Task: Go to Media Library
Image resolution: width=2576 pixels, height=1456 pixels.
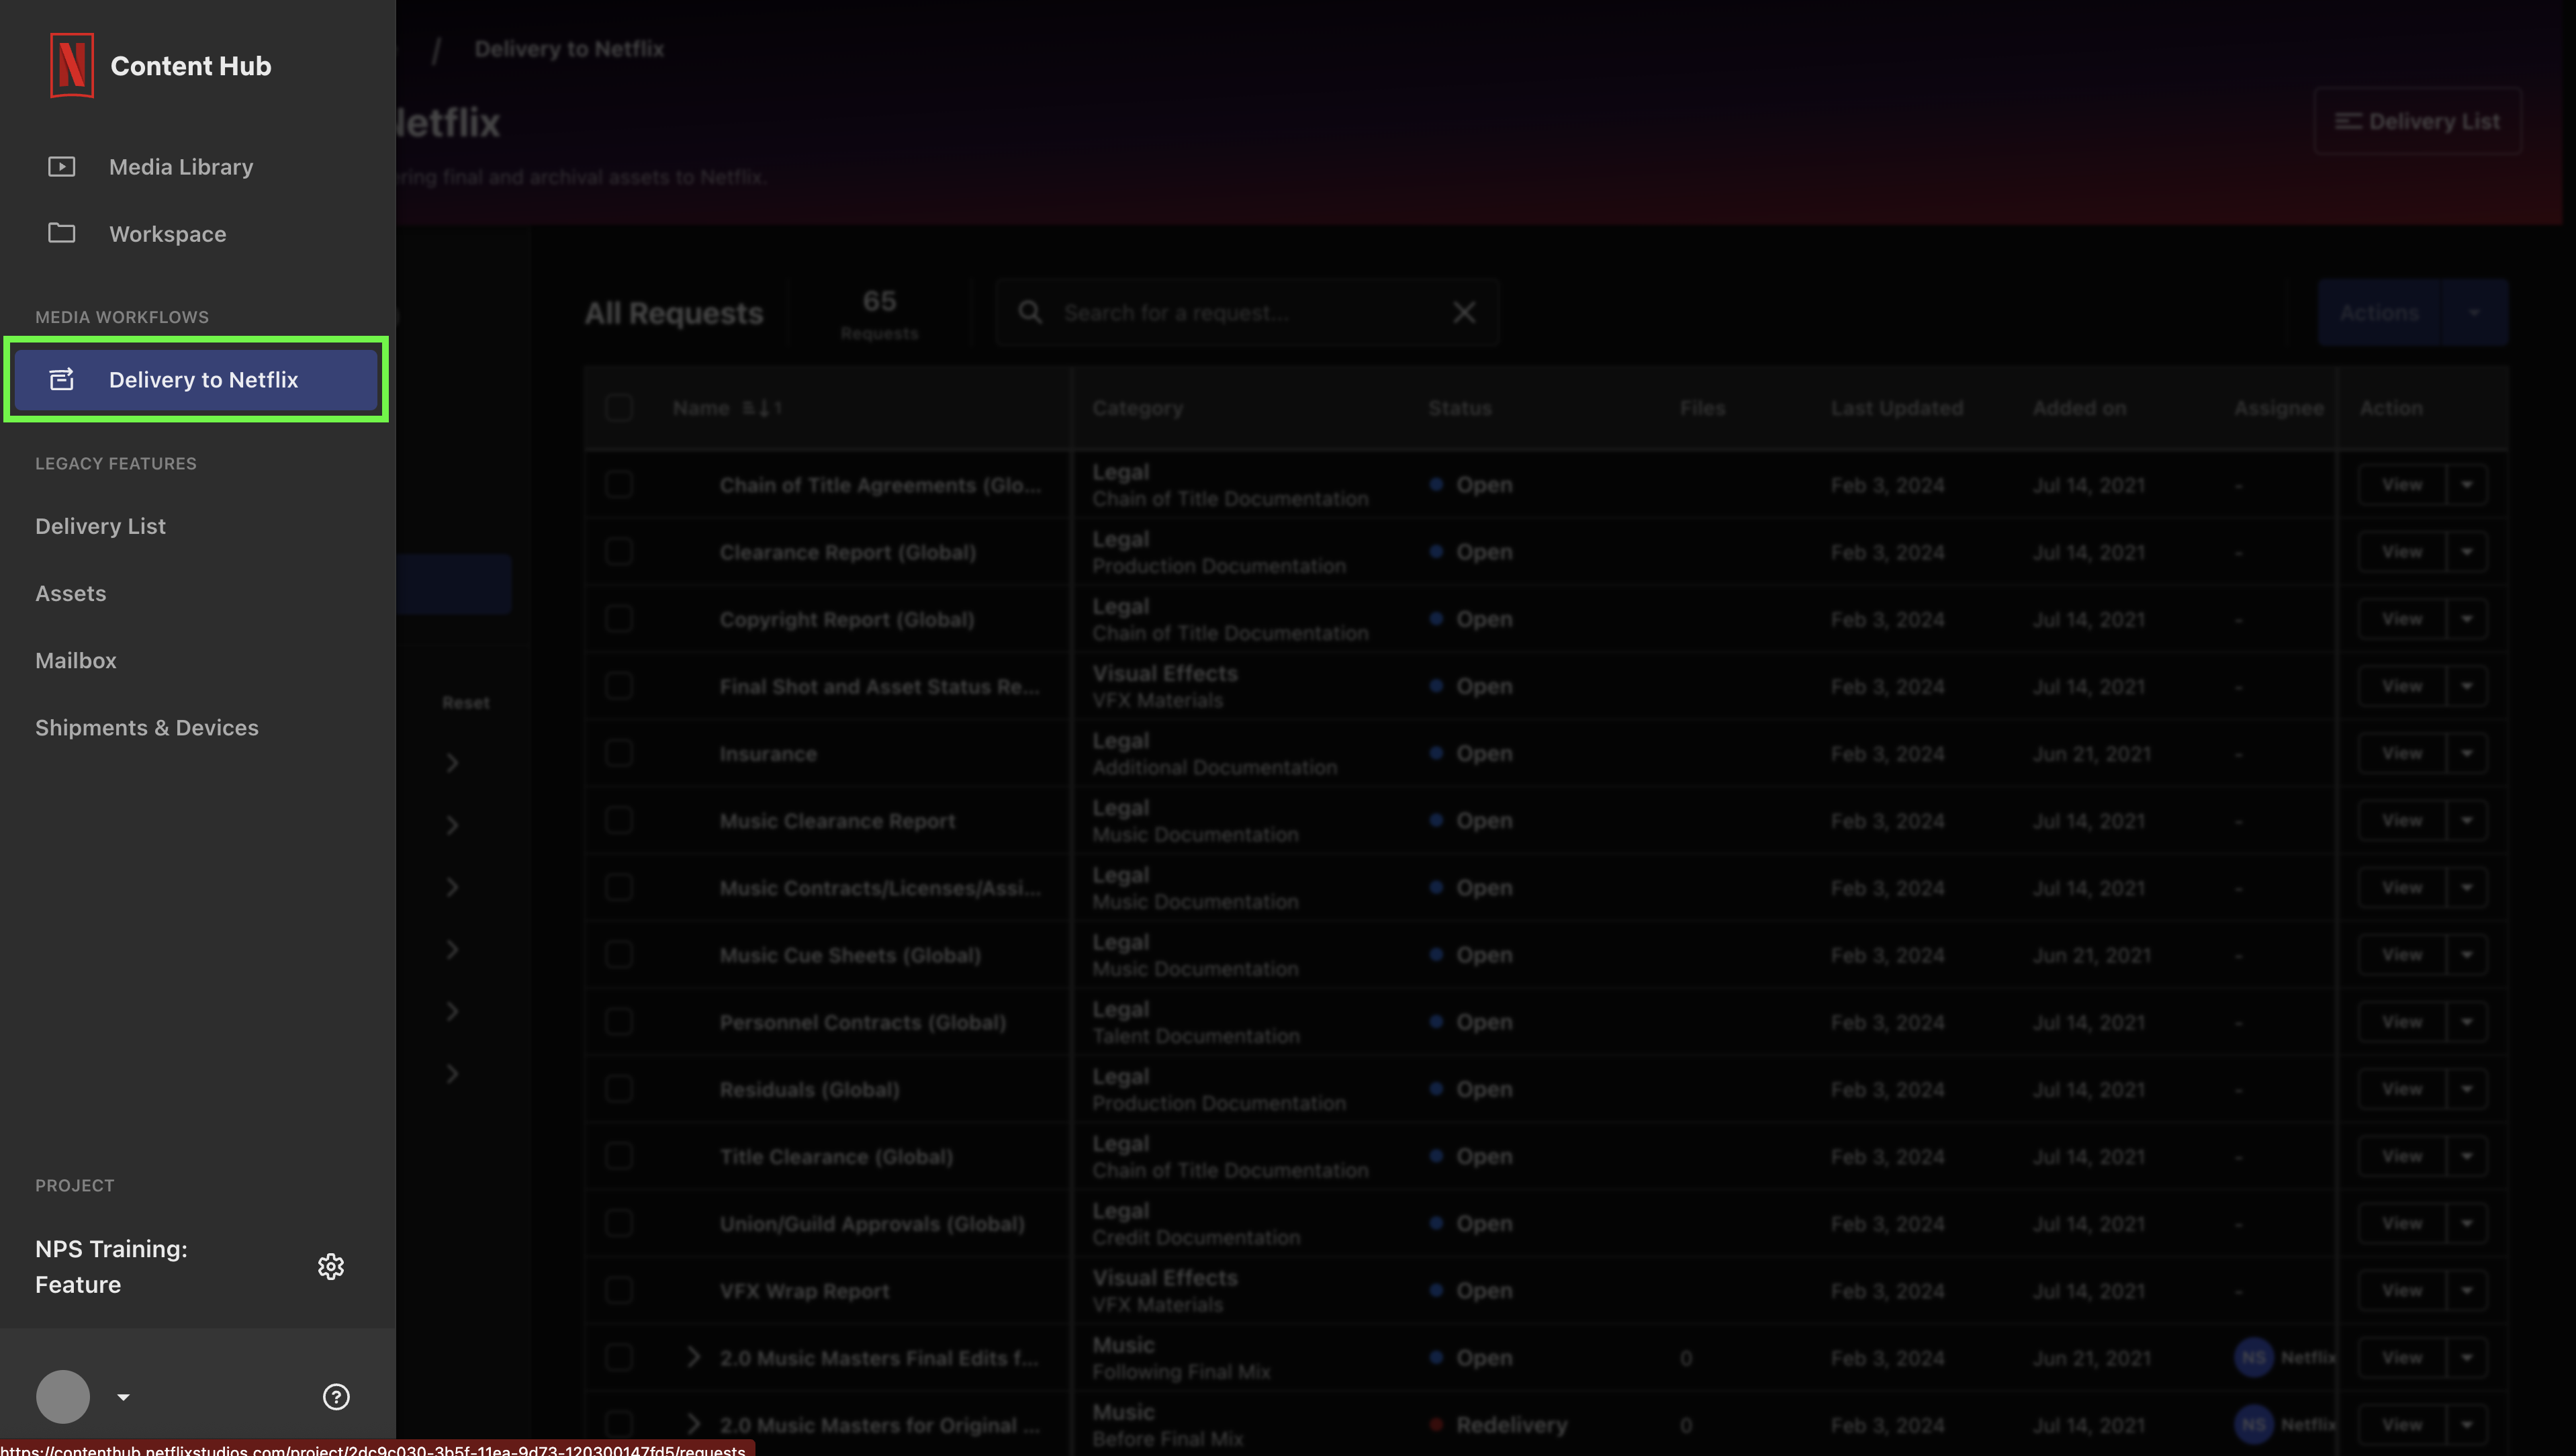Action: pyautogui.click(x=181, y=167)
